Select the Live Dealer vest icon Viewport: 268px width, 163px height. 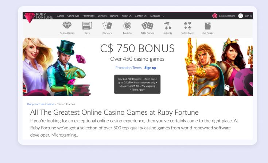pyautogui.click(x=207, y=26)
